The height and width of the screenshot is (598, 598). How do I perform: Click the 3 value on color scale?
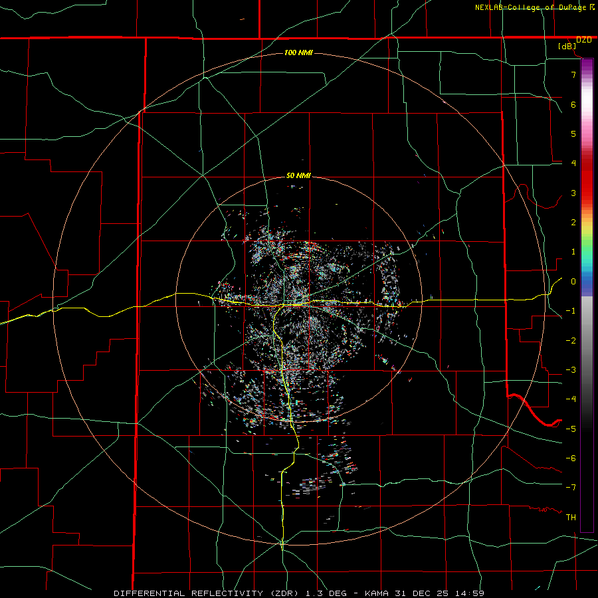(x=573, y=193)
